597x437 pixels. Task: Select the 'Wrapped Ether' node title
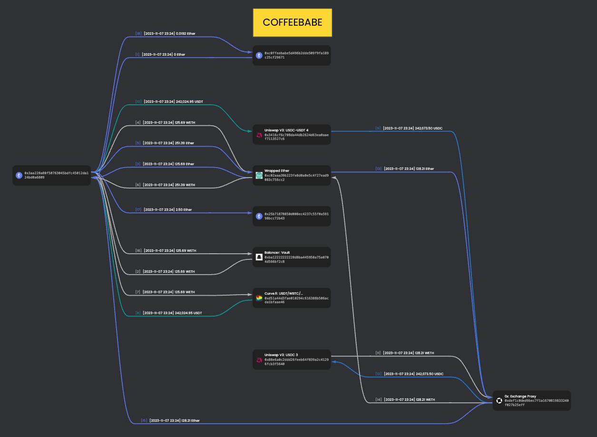(277, 170)
